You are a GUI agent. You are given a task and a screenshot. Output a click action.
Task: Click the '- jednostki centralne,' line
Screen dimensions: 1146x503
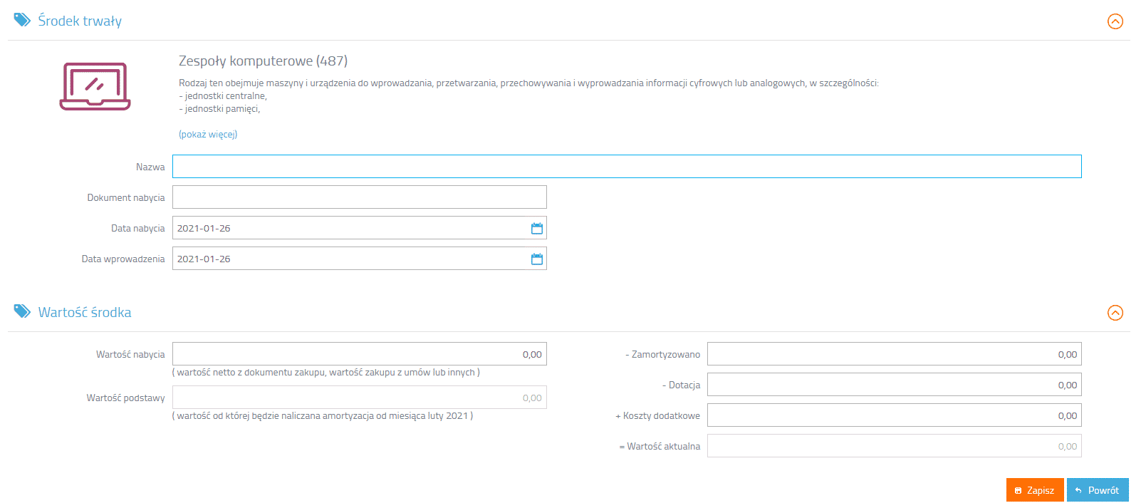(x=223, y=96)
